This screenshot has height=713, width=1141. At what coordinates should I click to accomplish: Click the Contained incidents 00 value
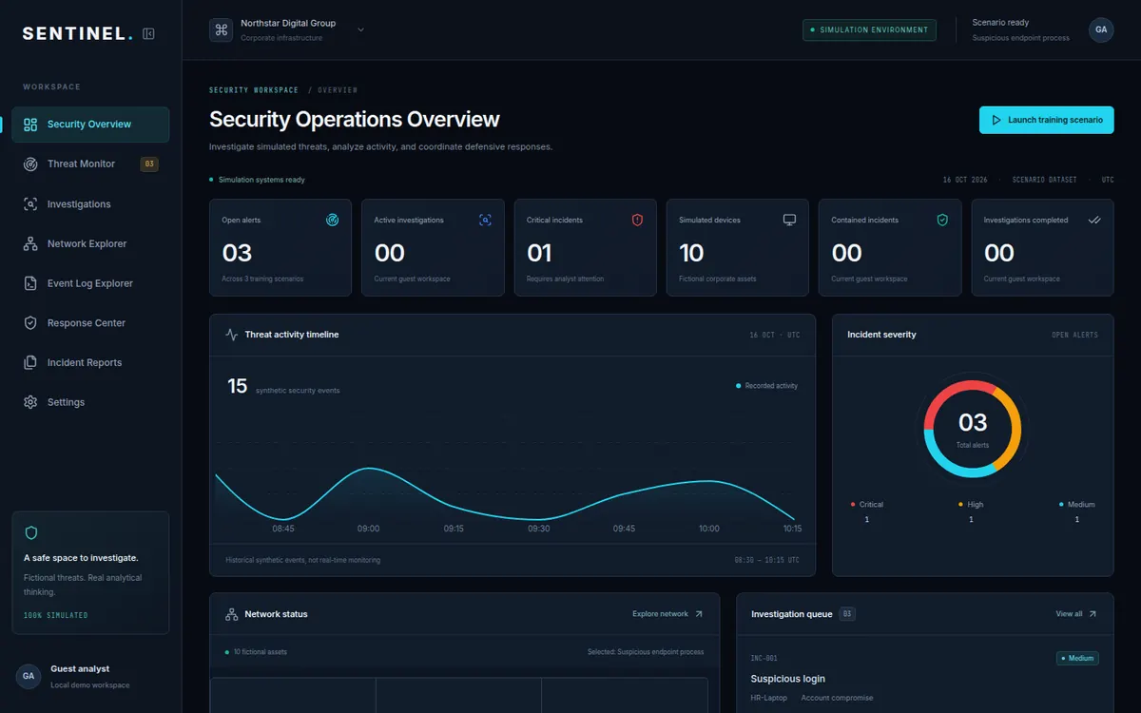pyautogui.click(x=846, y=253)
